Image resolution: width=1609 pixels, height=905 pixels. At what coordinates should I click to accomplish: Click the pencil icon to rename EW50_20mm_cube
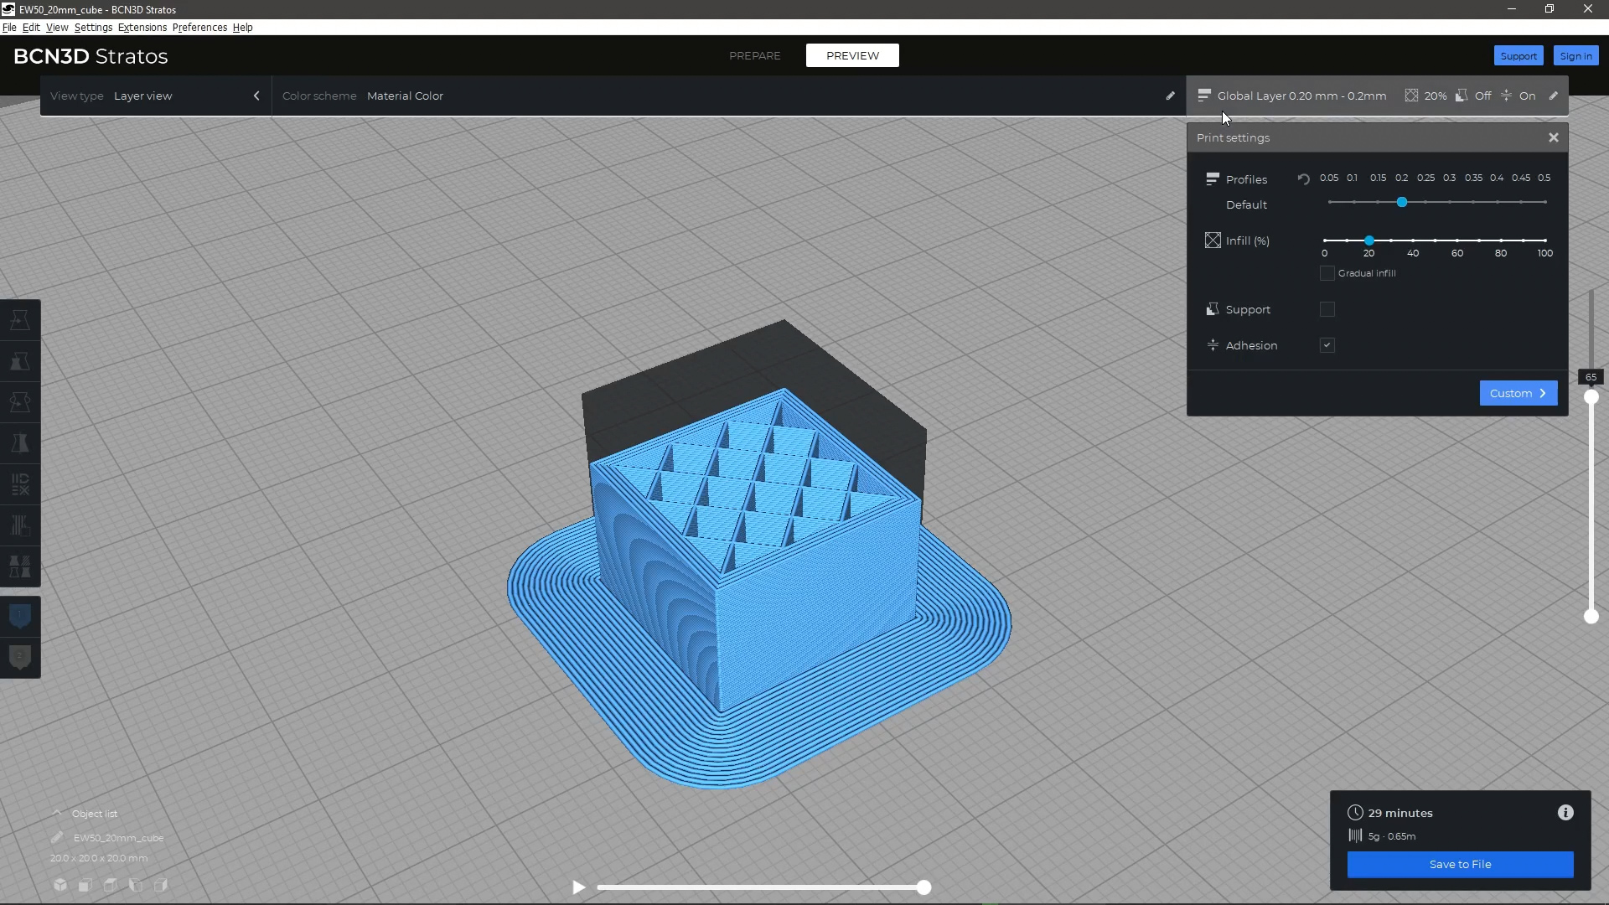point(57,838)
